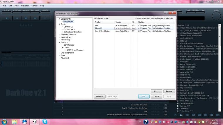The image size is (223, 125).
Task: Expand the Columns UI tree node
Action: coord(62,27)
